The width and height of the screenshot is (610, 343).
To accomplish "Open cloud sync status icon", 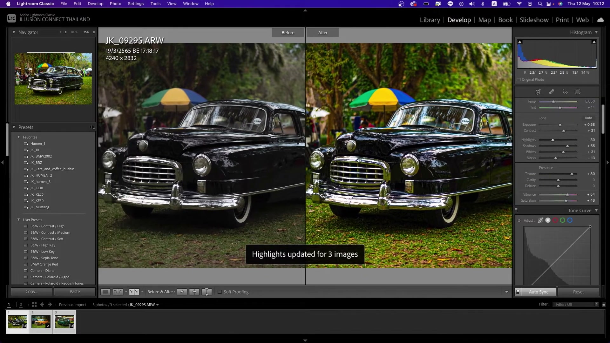I will pyautogui.click(x=600, y=20).
